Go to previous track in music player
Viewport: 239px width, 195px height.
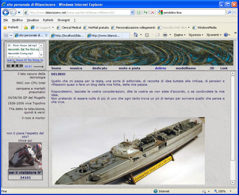[x=9, y=66]
